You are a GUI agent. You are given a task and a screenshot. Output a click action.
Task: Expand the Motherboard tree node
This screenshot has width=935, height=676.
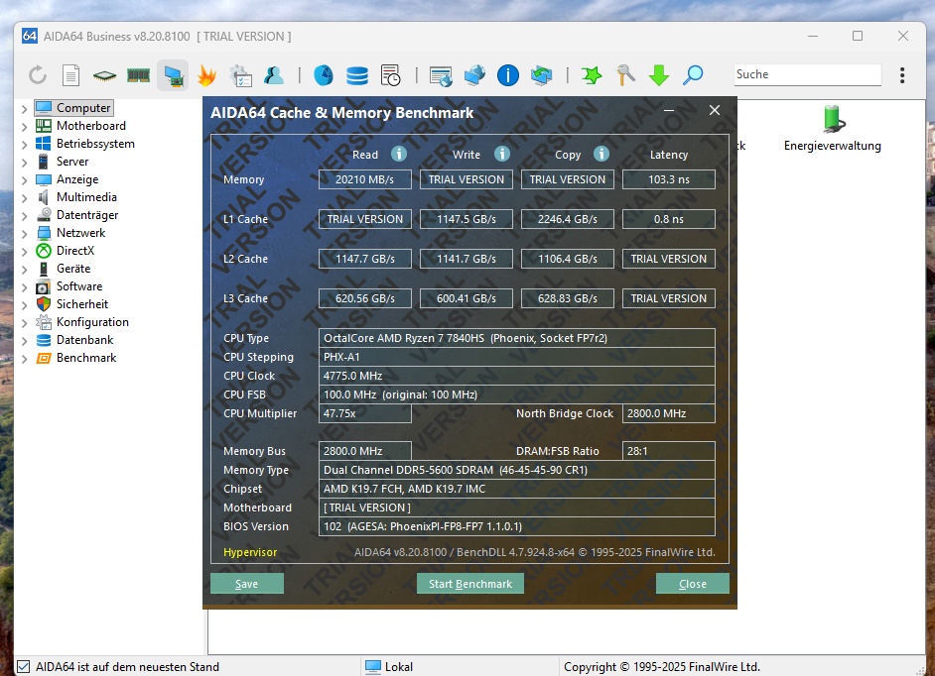tap(24, 127)
